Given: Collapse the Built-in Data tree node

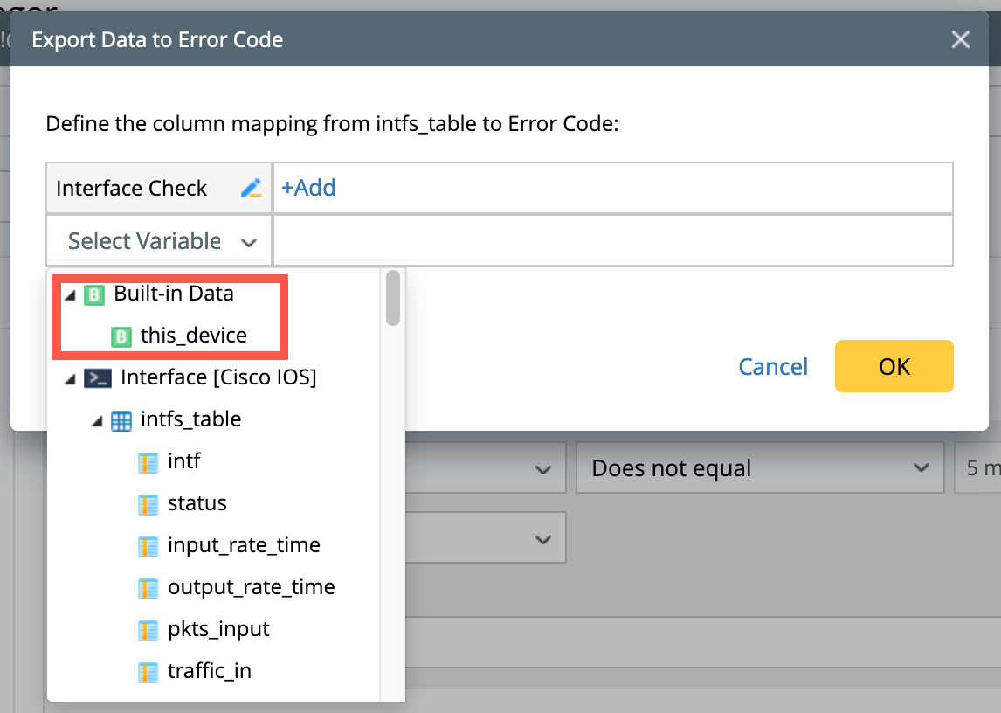Looking at the screenshot, I should coord(70,295).
